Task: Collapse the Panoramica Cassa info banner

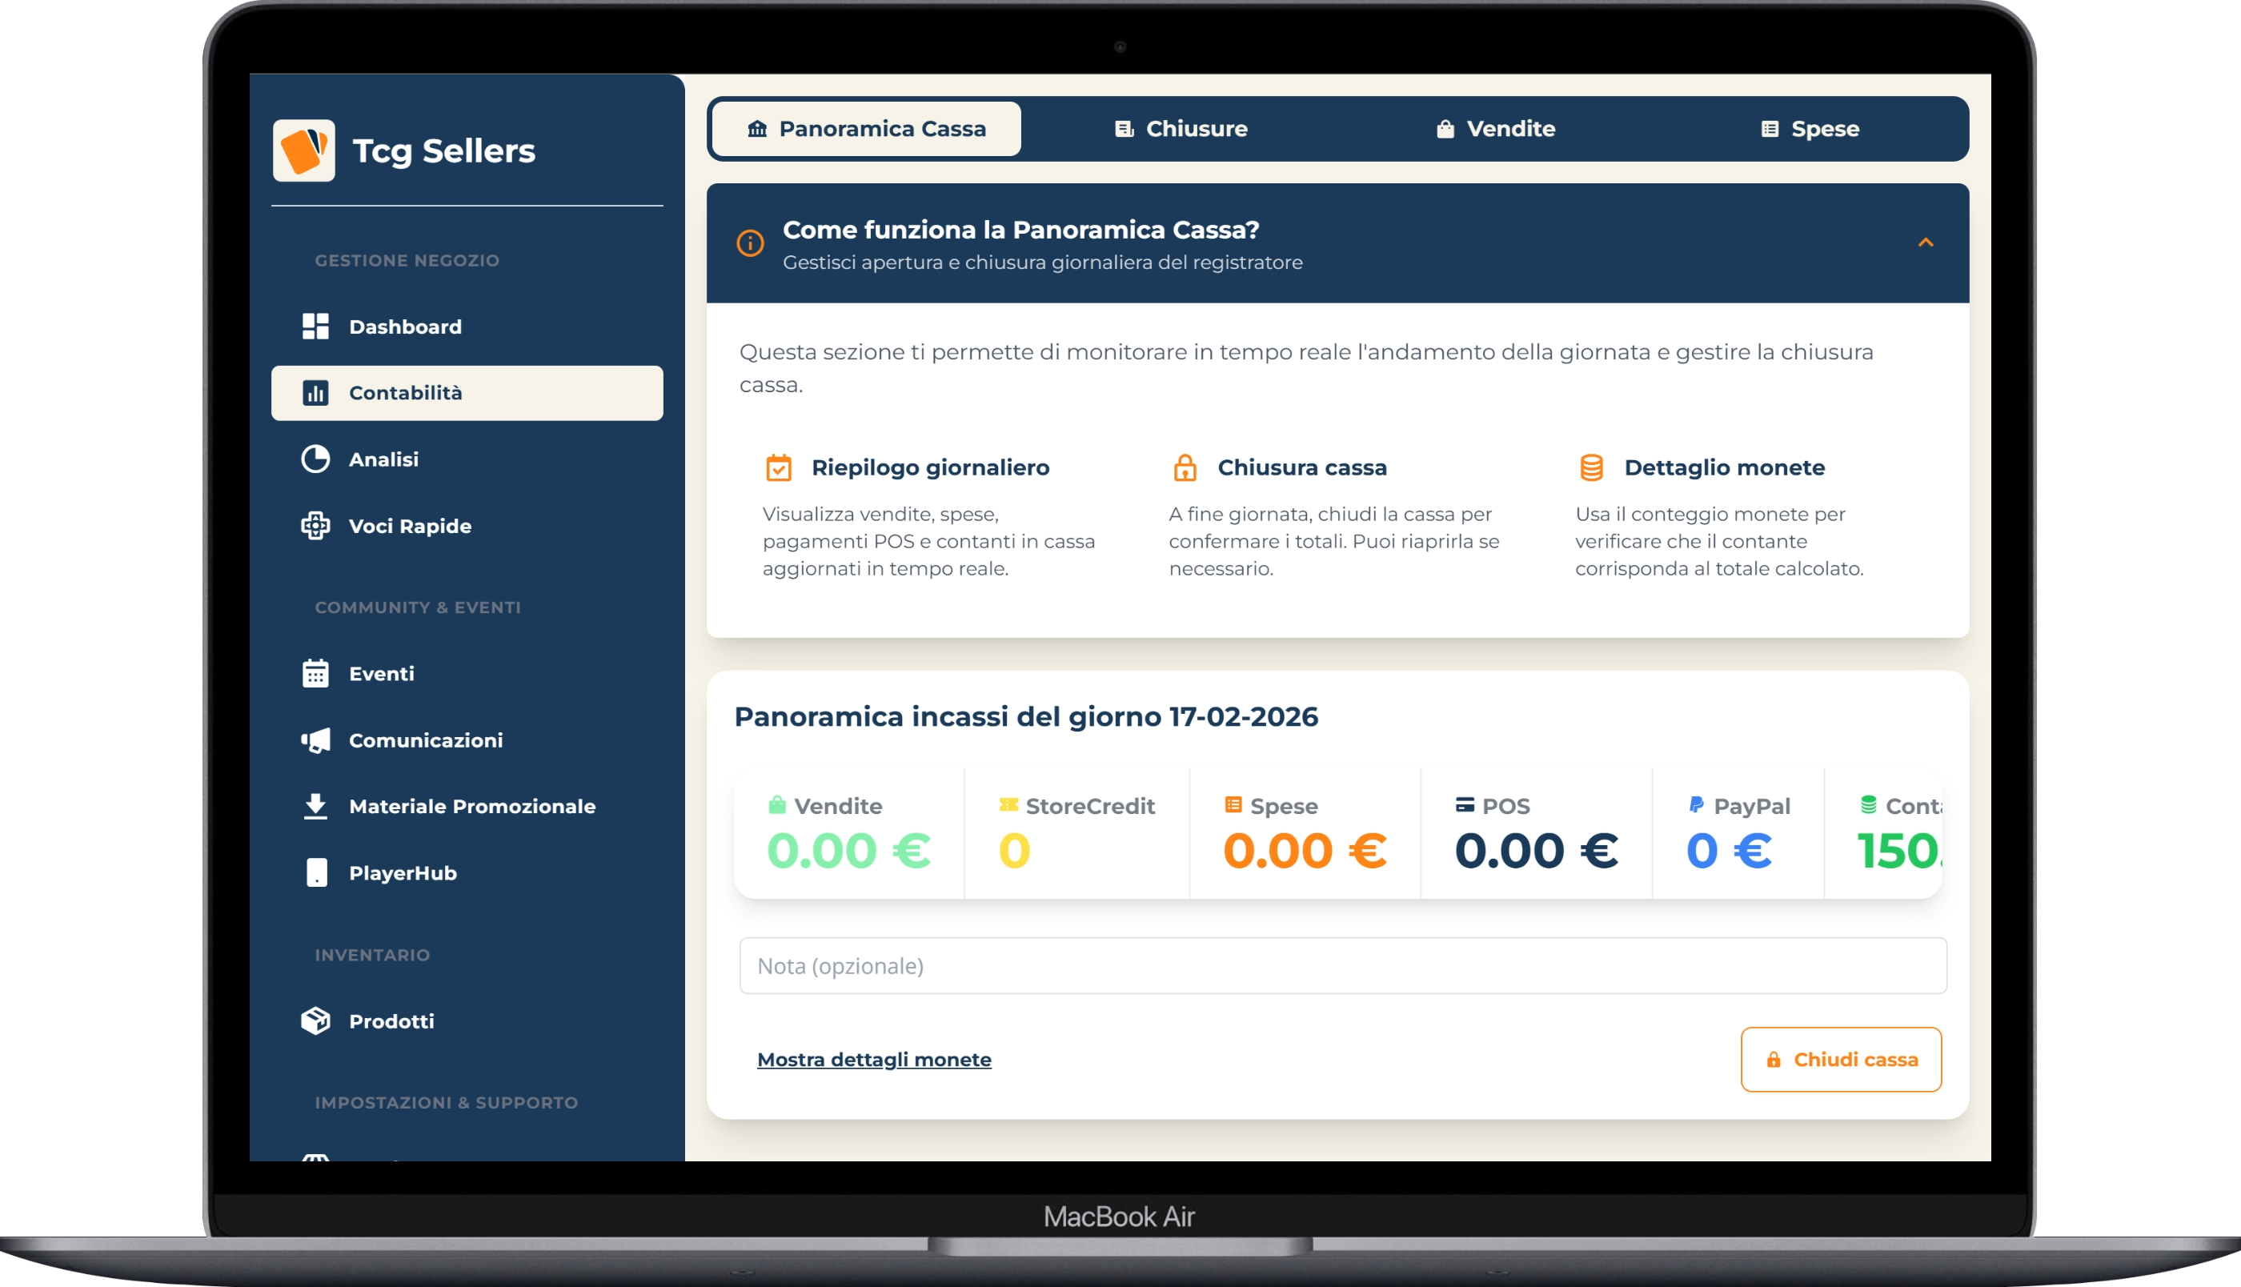Action: pos(1926,243)
